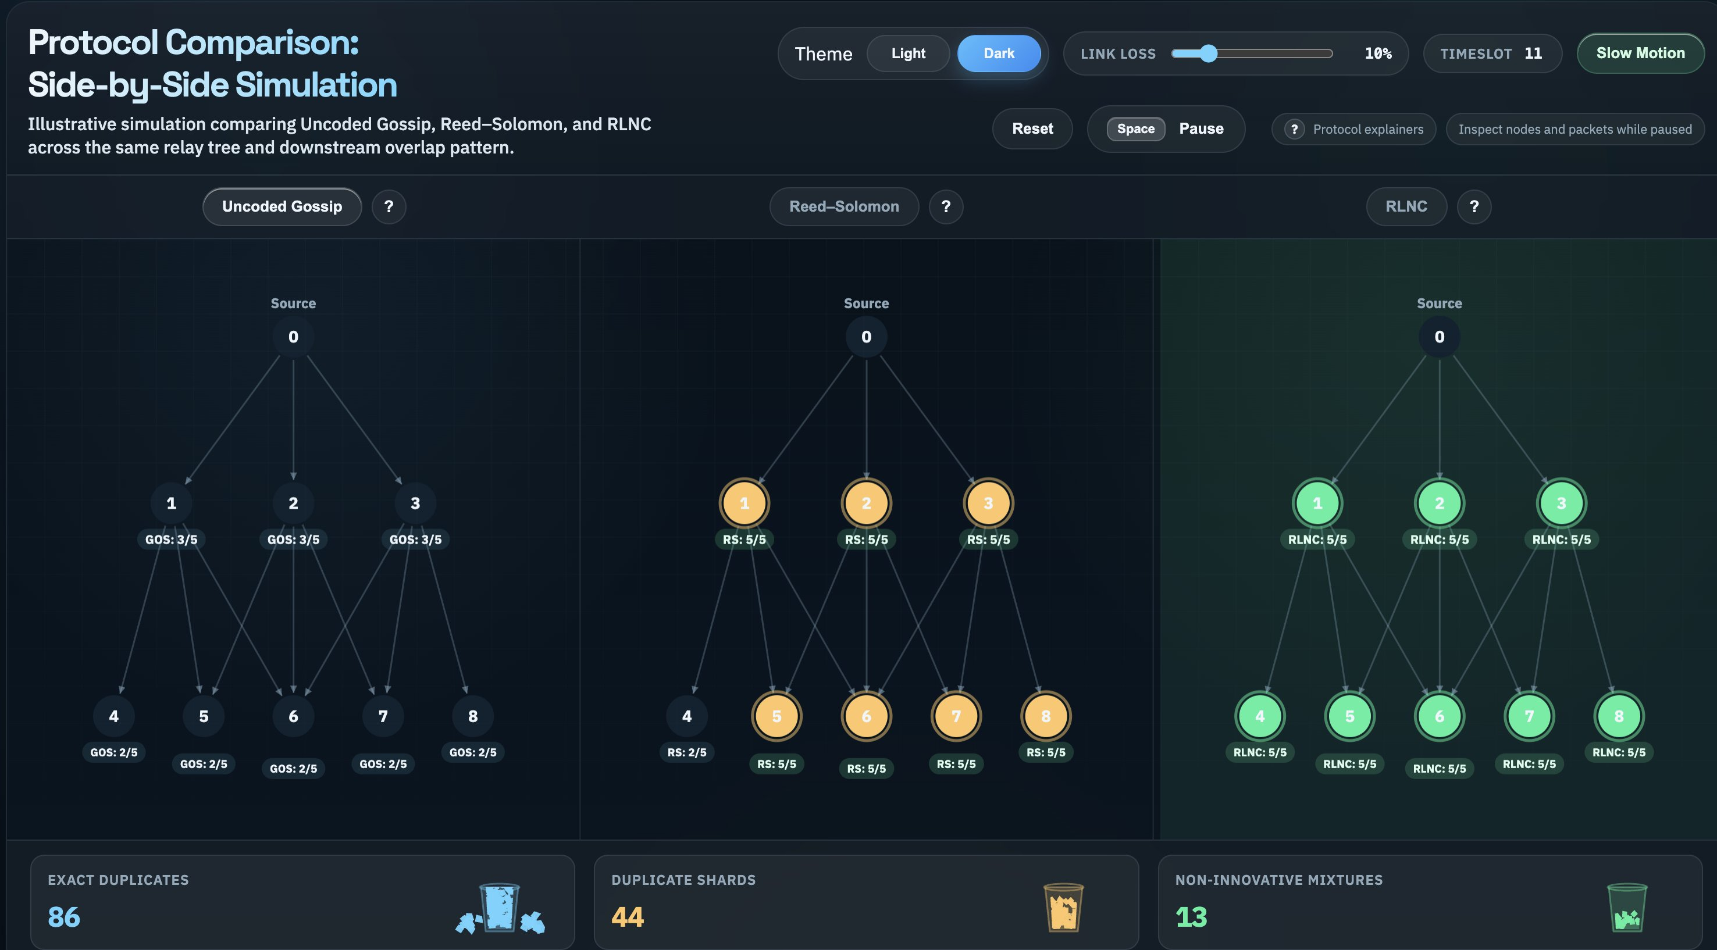This screenshot has width=1717, height=950.
Task: Inspect node 3 in Uncoded Gossip tree
Action: click(x=415, y=503)
